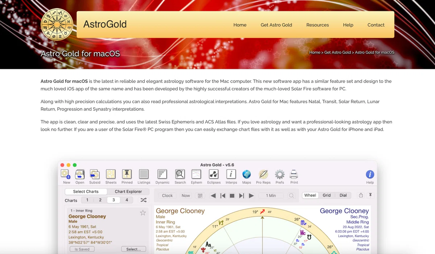Switch view to Wheel
435x254 pixels.
tap(310, 195)
